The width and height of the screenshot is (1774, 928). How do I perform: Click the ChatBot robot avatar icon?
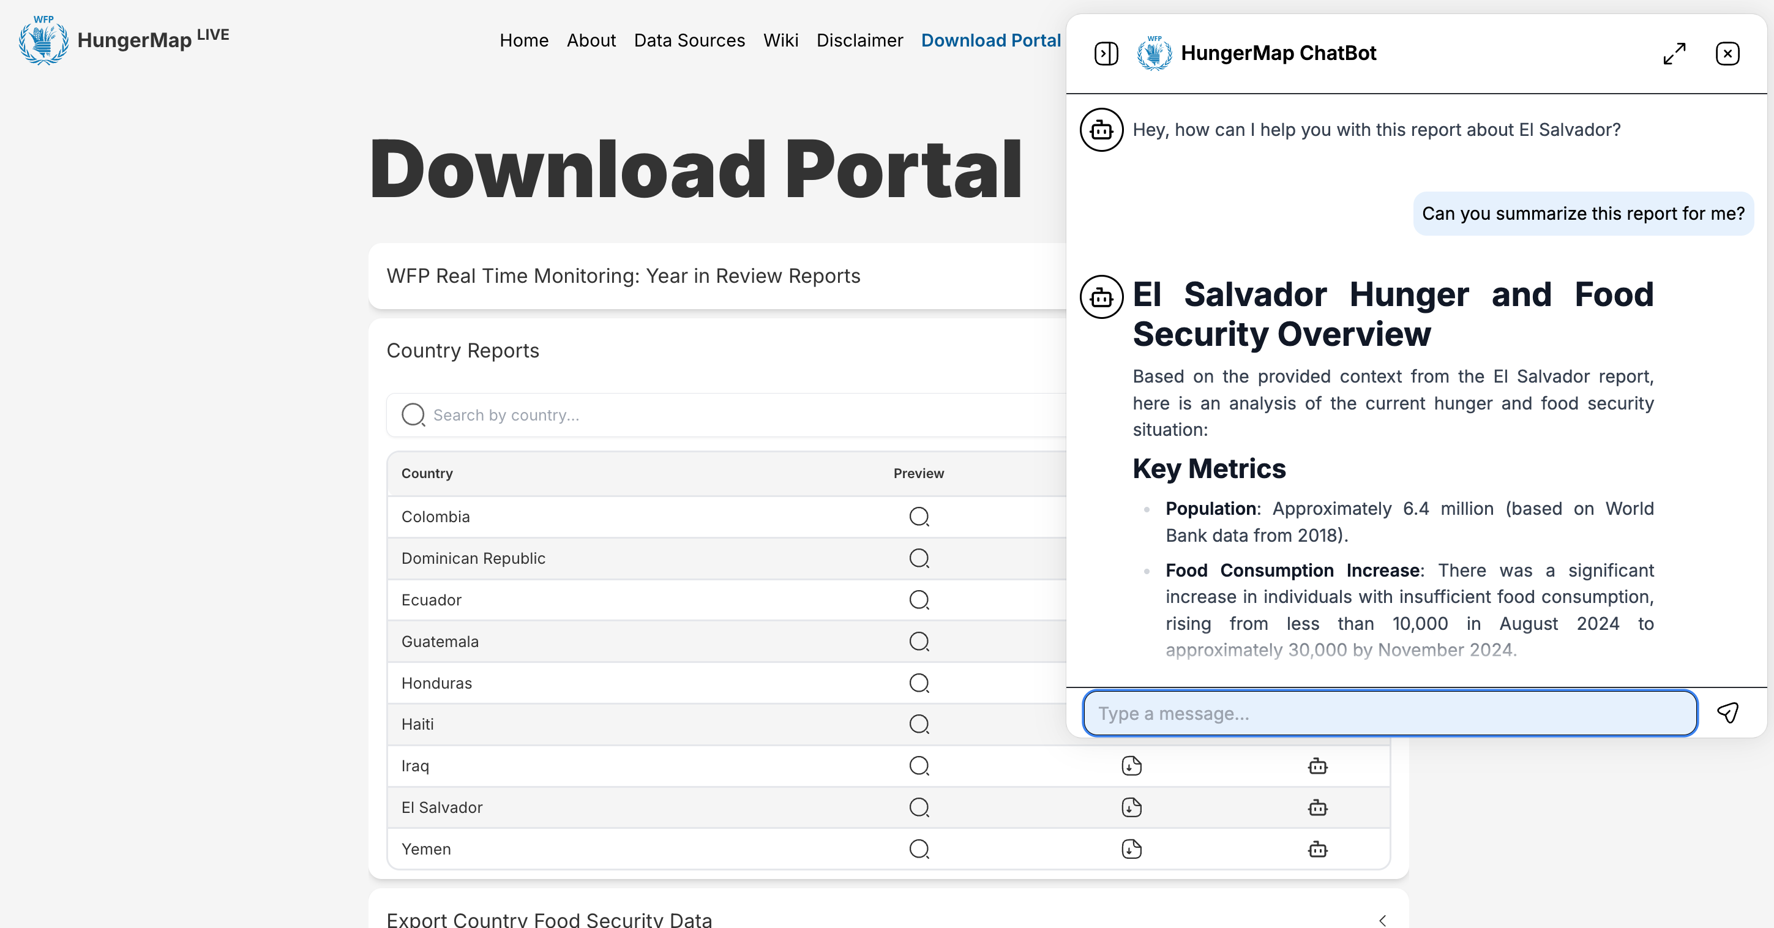[1102, 129]
